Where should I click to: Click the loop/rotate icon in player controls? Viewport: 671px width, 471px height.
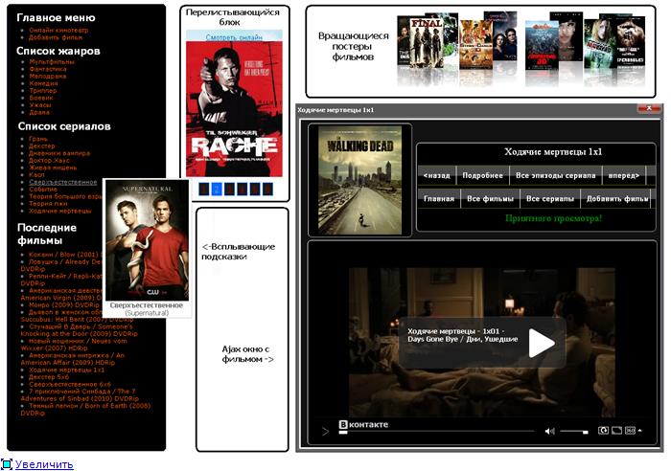pyautogui.click(x=603, y=431)
